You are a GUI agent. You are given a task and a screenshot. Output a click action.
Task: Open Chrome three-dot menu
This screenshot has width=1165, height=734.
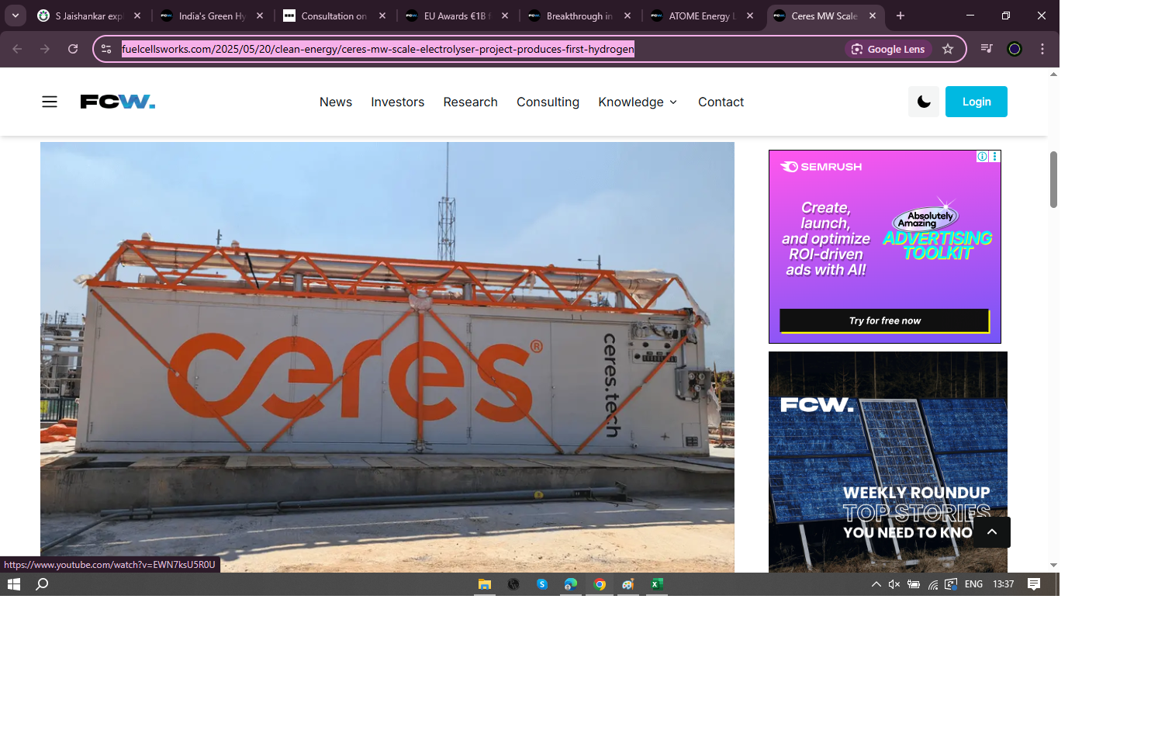tap(1042, 49)
